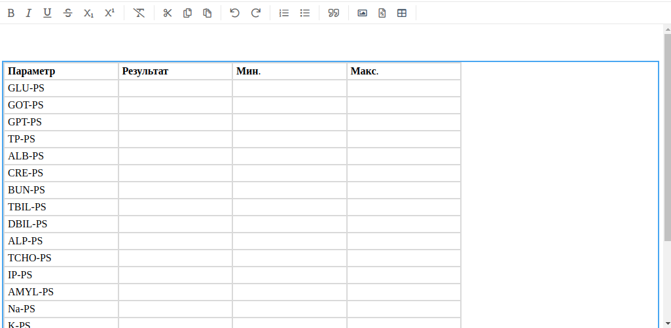Copy selection to clipboard
Screen dimensions: 671x328
187,13
